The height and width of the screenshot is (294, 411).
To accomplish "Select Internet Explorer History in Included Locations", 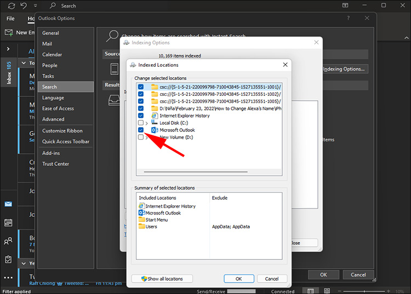I will 167,206.
